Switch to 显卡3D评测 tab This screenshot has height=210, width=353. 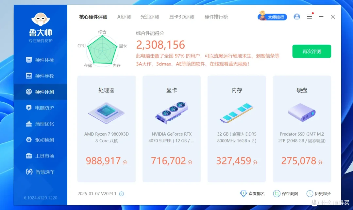(182, 17)
